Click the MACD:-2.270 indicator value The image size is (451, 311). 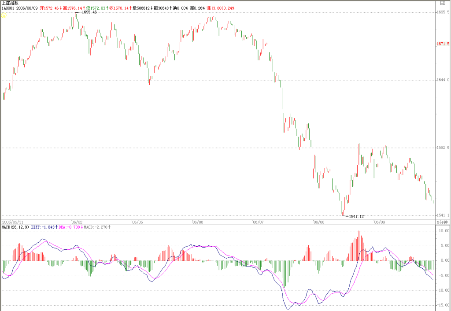tap(96, 227)
